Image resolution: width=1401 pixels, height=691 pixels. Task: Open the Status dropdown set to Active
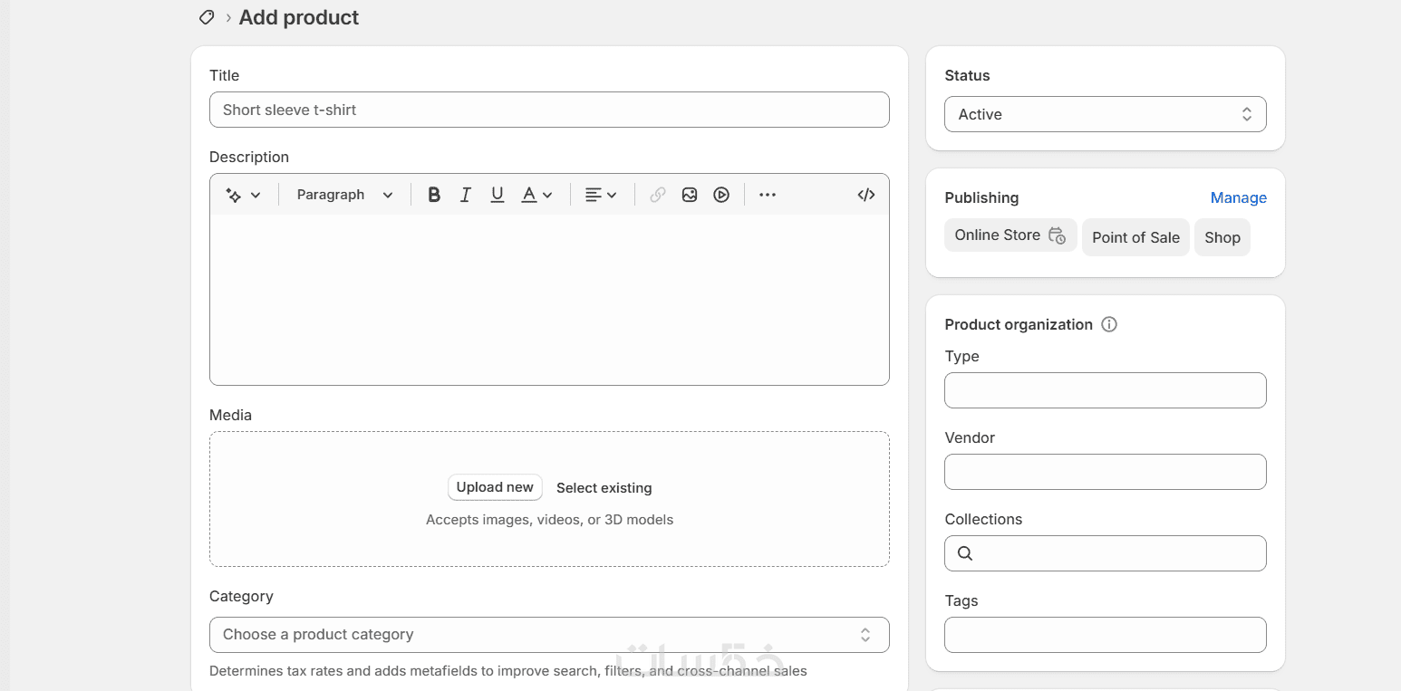(x=1105, y=114)
